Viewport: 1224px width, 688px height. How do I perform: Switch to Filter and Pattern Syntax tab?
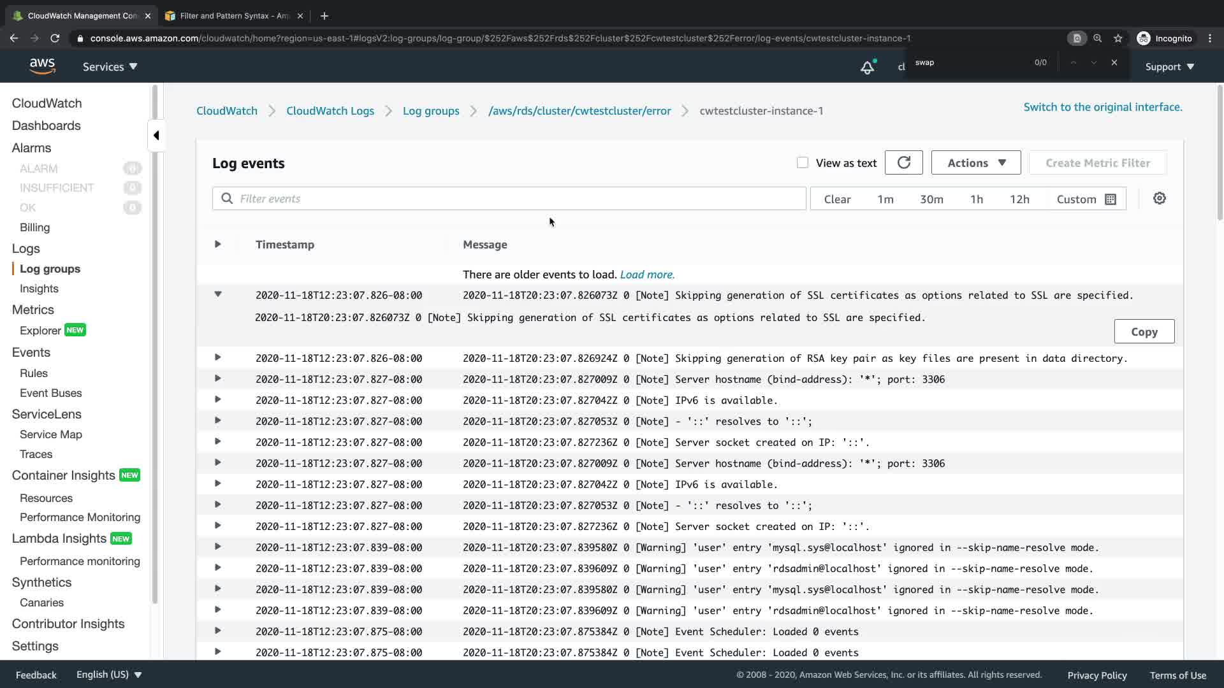234,16
